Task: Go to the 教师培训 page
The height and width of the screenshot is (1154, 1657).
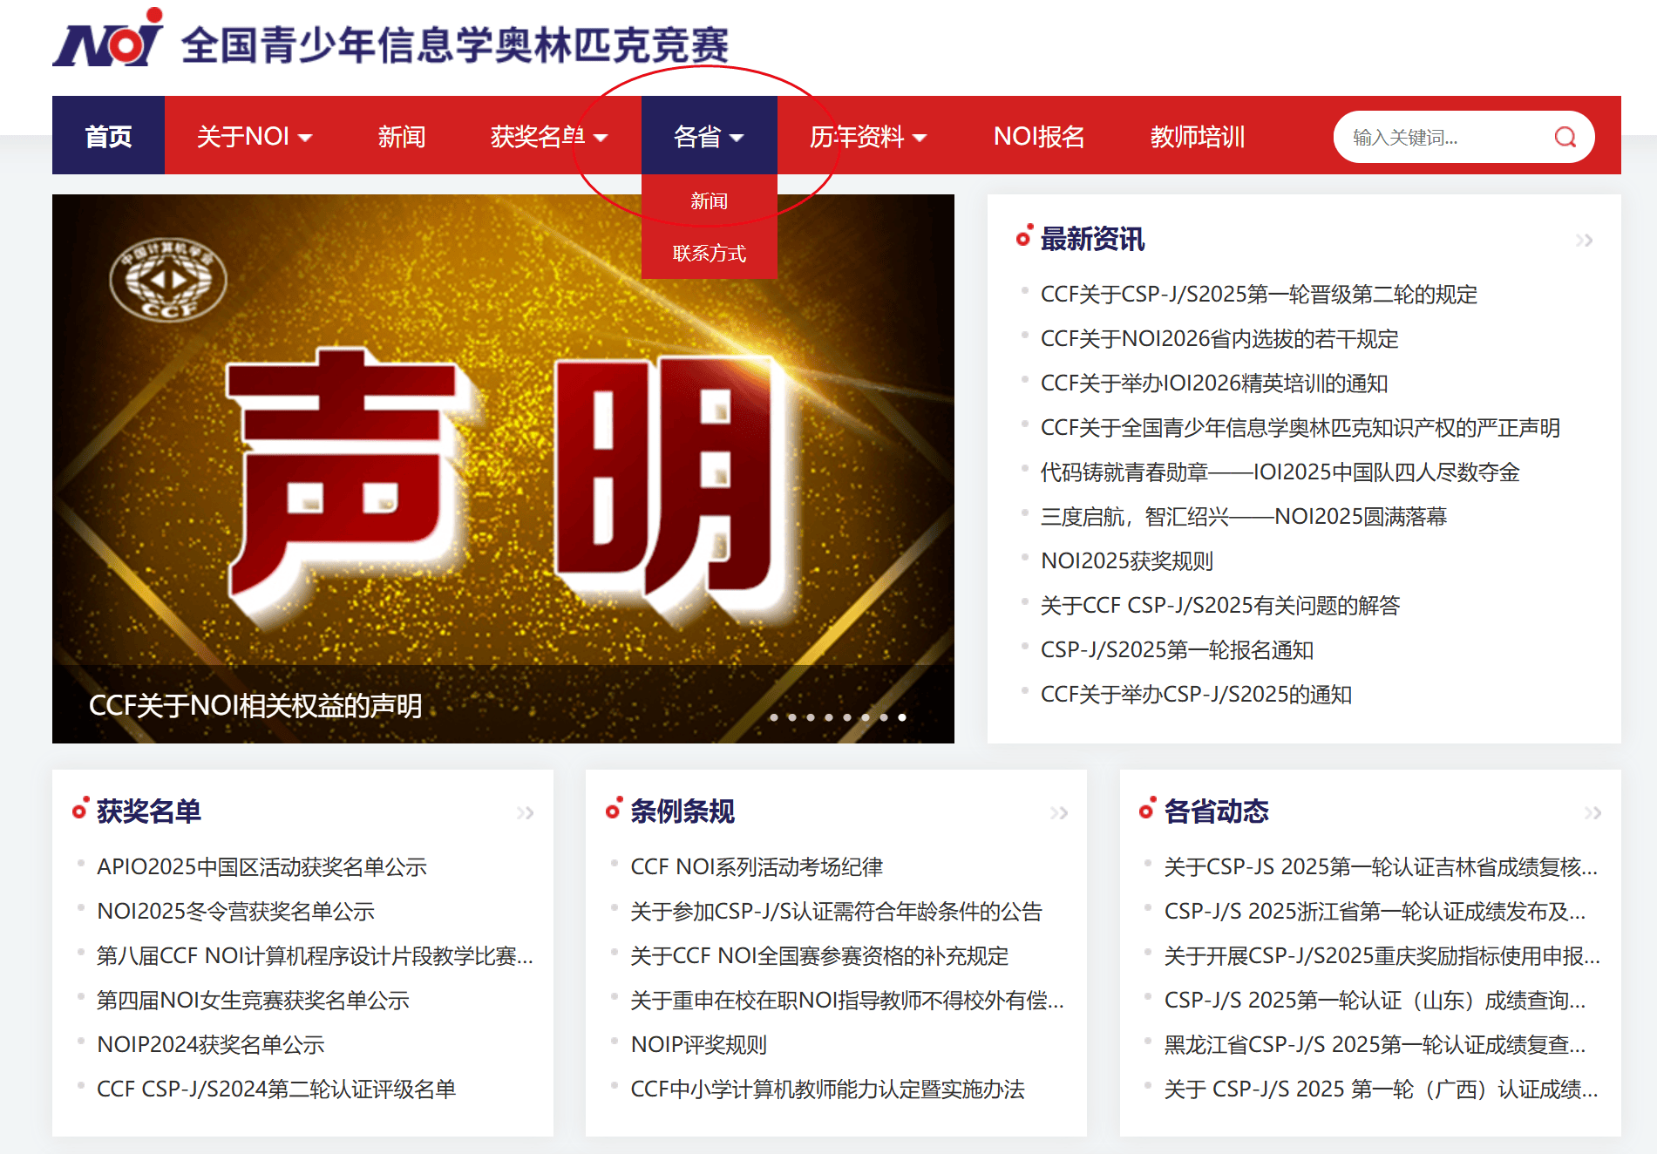Action: 1197,137
